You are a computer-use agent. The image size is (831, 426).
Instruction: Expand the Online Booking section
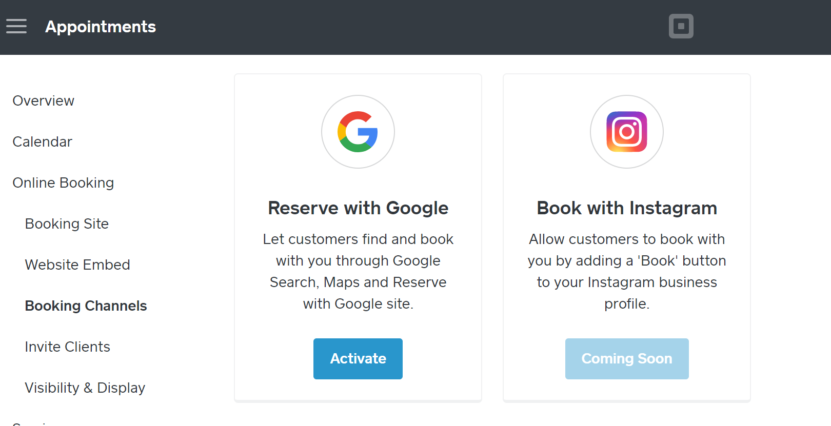[x=63, y=183]
